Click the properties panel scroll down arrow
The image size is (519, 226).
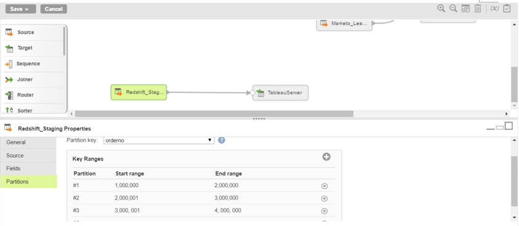click(514, 217)
